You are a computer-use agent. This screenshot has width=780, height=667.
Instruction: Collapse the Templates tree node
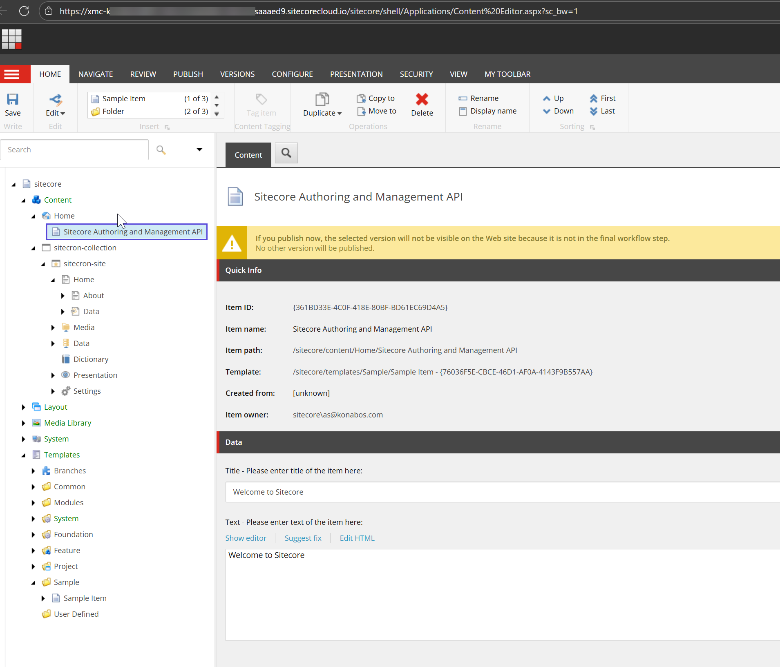click(23, 455)
